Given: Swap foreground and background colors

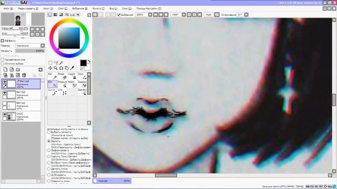Looking at the screenshot, I should pyautogui.click(x=89, y=61).
